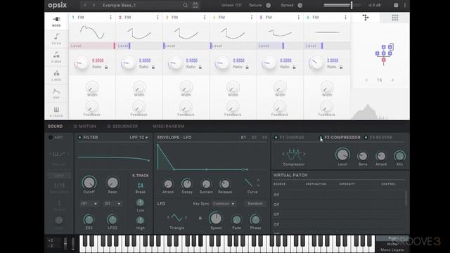This screenshot has width=450, height=253.
Task: Toggle the F3 REVERB effect power
Action: 366,138
